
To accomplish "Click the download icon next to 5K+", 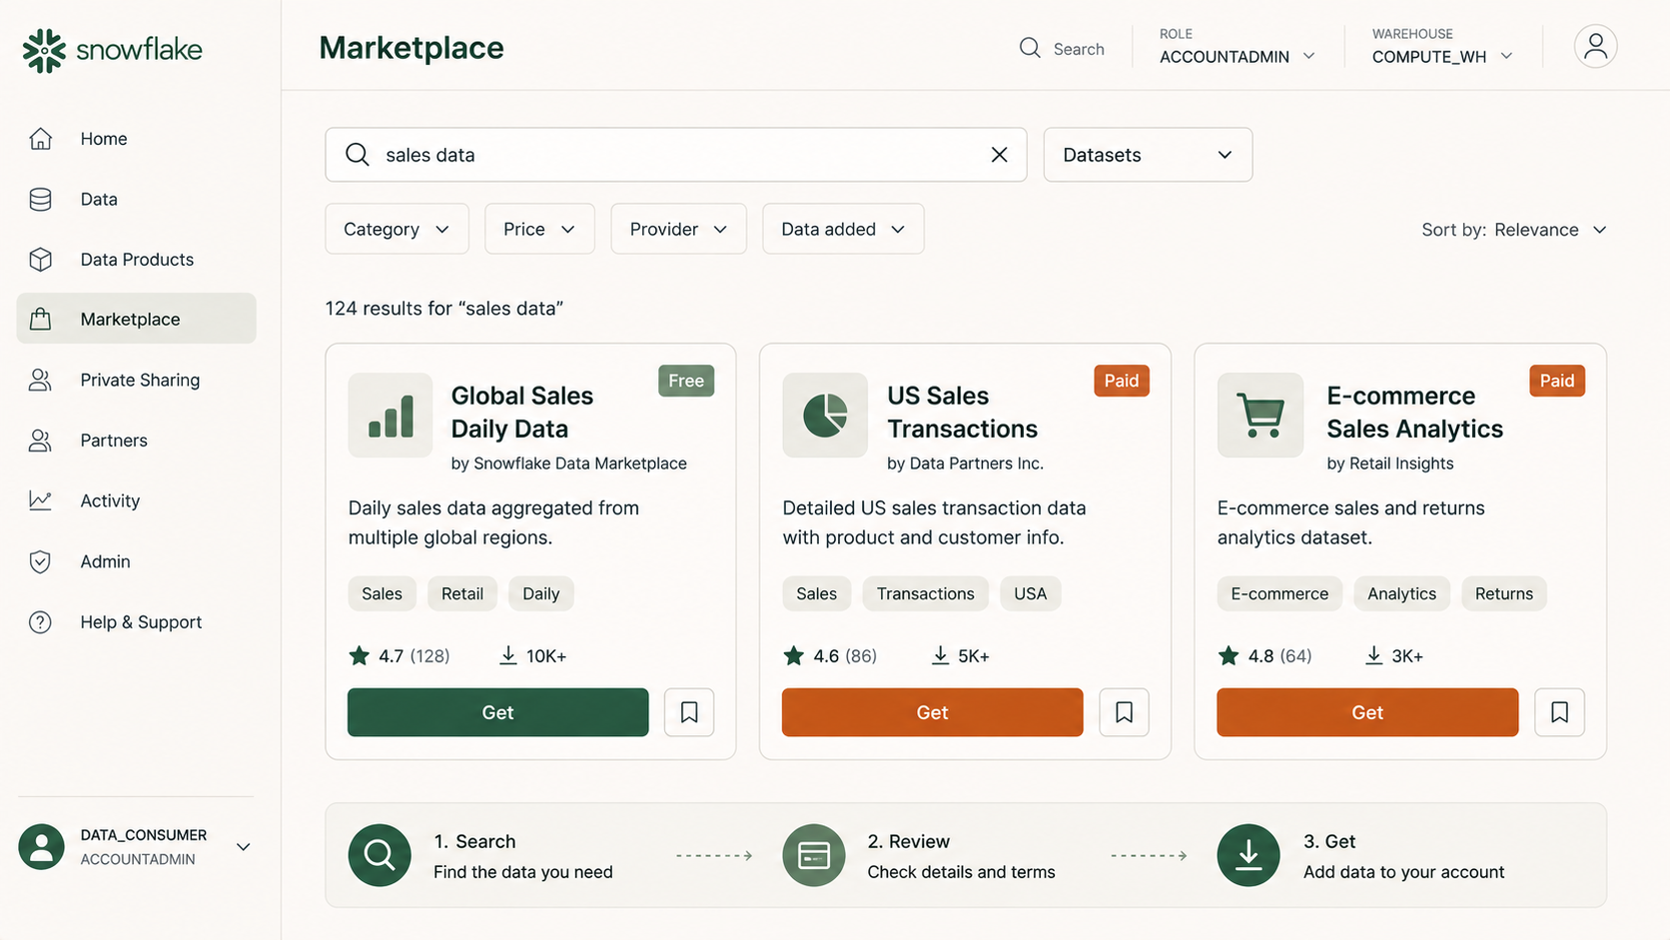I will tap(940, 655).
